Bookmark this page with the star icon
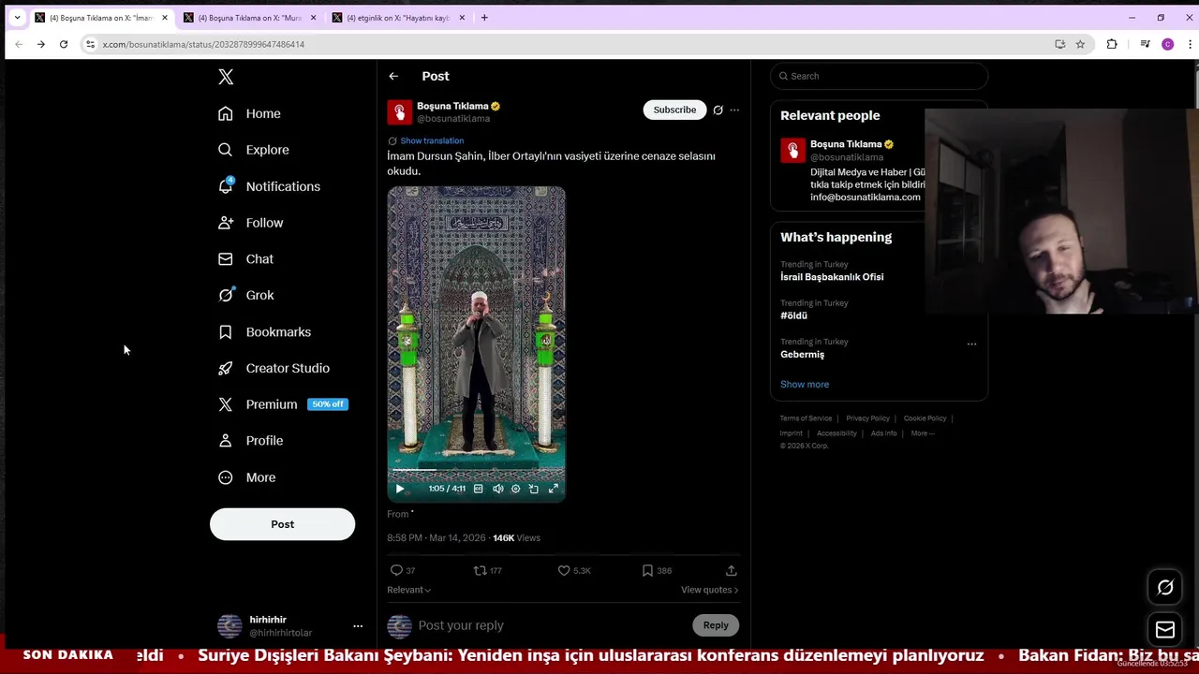Screen dimensions: 1199x674 pyautogui.click(x=1080, y=44)
